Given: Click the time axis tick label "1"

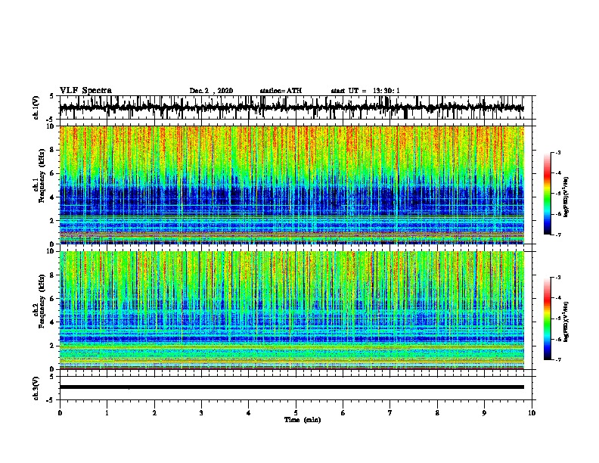Looking at the screenshot, I should pyautogui.click(x=107, y=413).
